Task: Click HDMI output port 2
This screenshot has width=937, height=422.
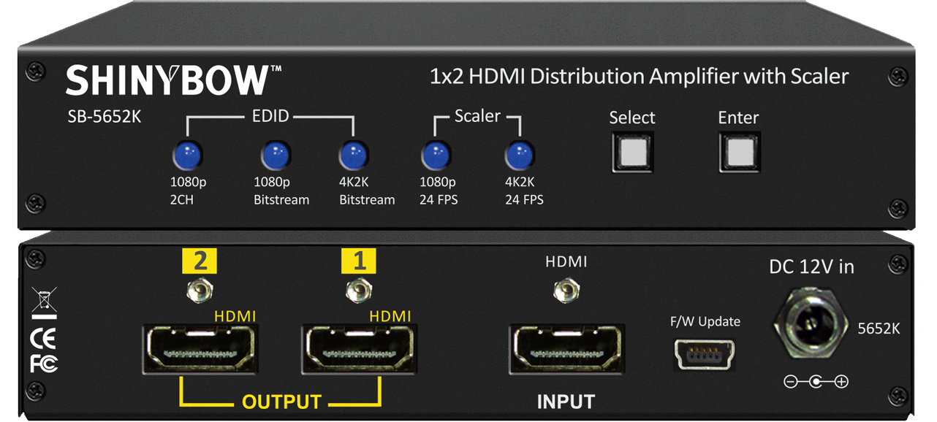Action: pos(199,350)
